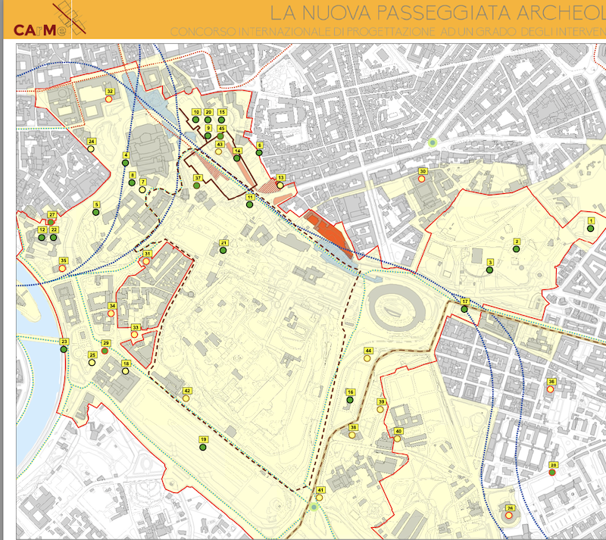Select map marker number 32
The width and height of the screenshot is (606, 540).
109,99
